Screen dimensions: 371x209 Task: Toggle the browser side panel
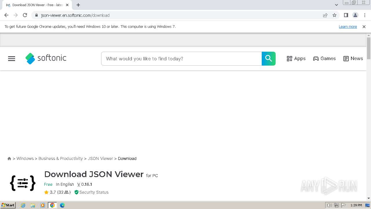pos(346,15)
